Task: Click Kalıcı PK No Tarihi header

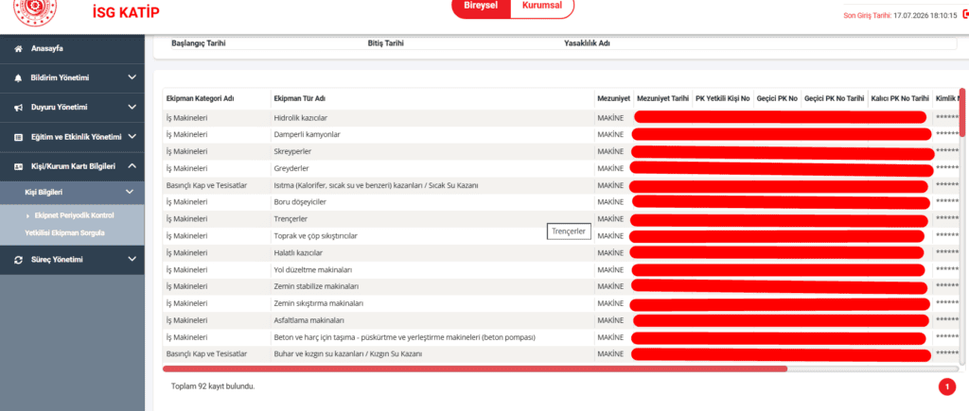Action: click(x=900, y=98)
